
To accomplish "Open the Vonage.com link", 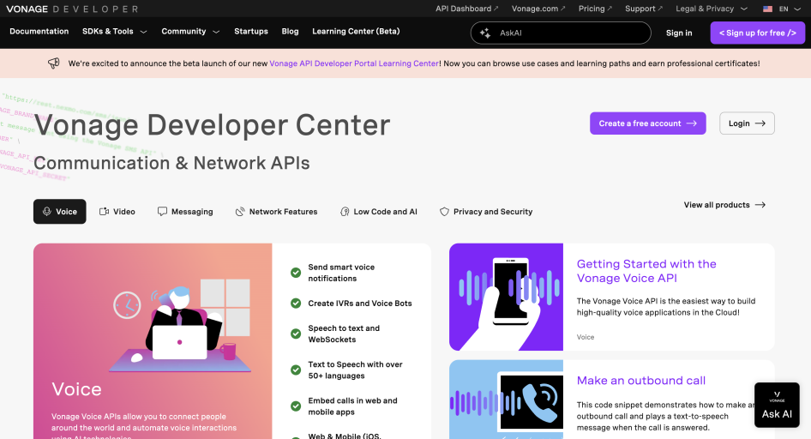I will [538, 9].
